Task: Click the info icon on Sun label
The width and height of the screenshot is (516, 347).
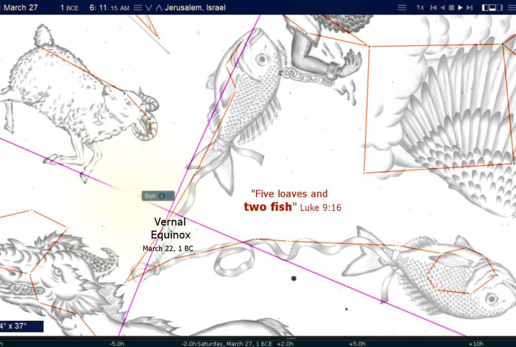Action: pos(162,196)
